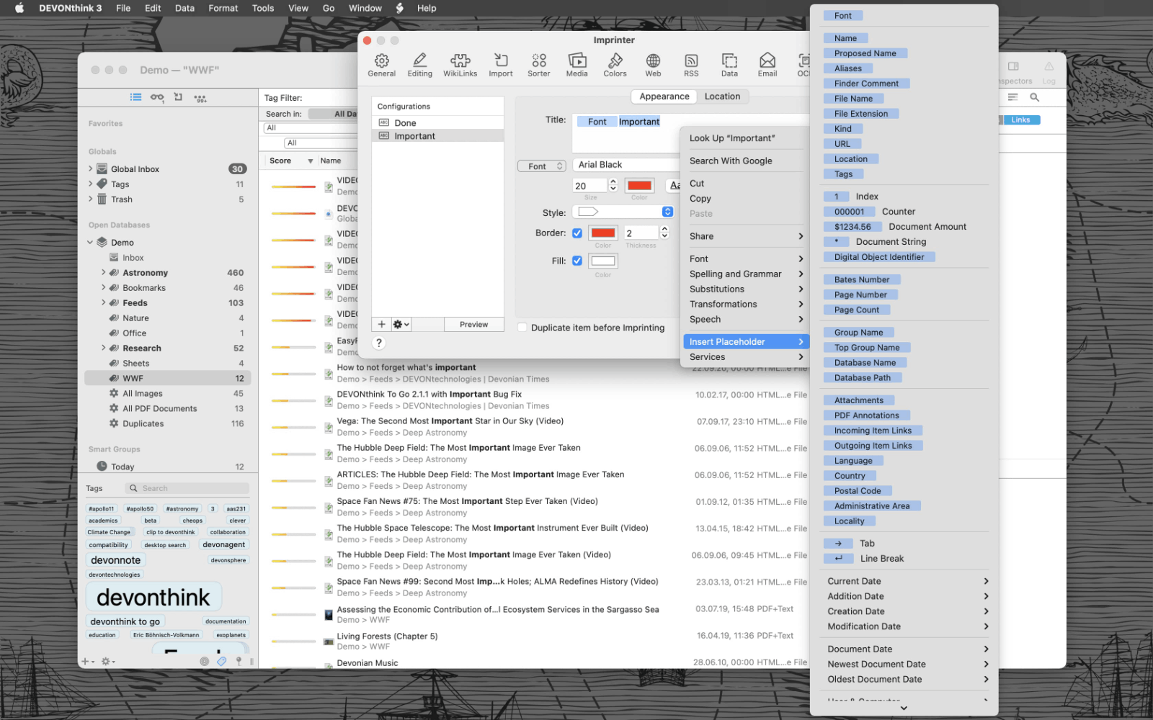Screen dimensions: 1153x720
Task: Select the Done configuration in list
Action: pos(405,123)
